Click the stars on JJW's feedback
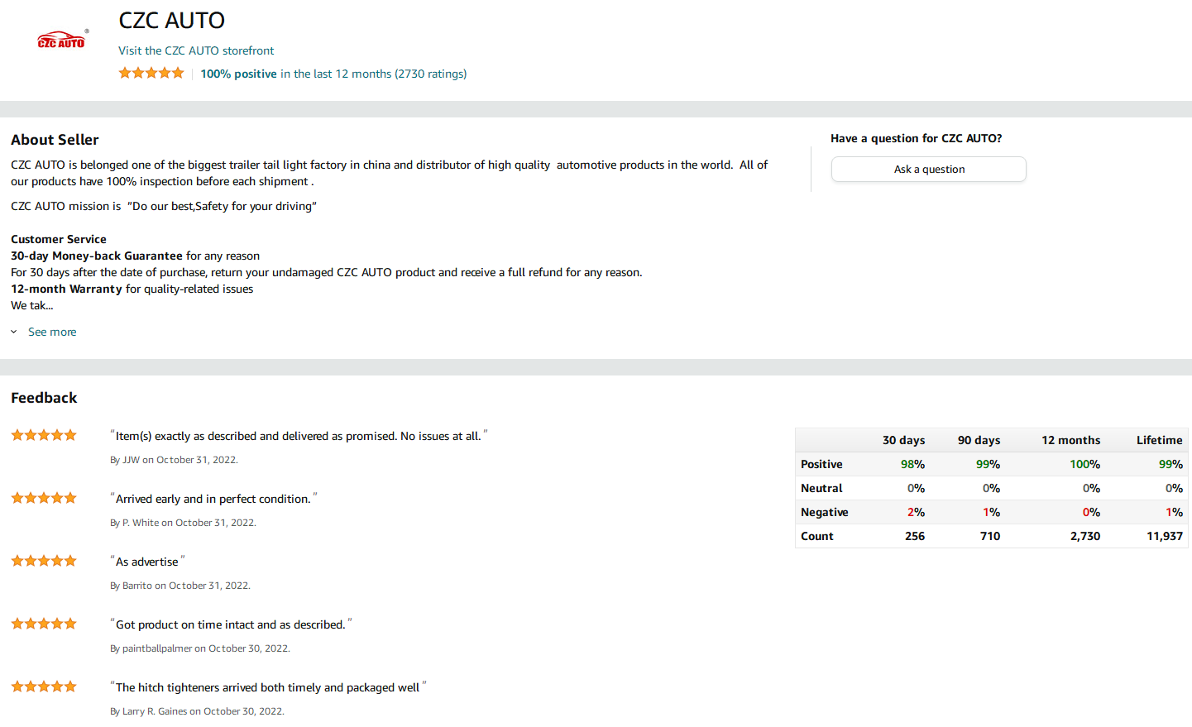 [x=44, y=435]
